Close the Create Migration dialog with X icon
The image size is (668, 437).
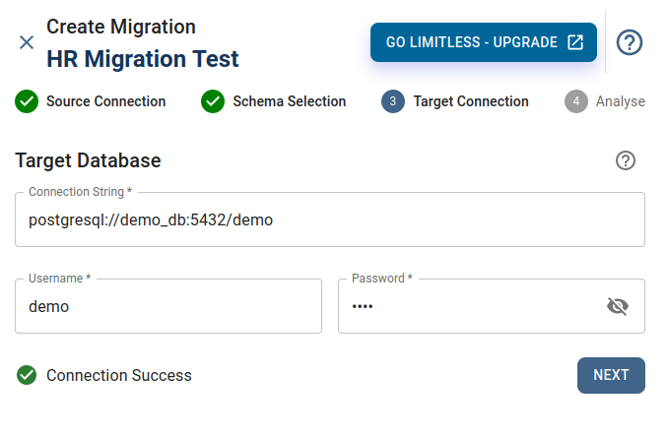coord(27,42)
